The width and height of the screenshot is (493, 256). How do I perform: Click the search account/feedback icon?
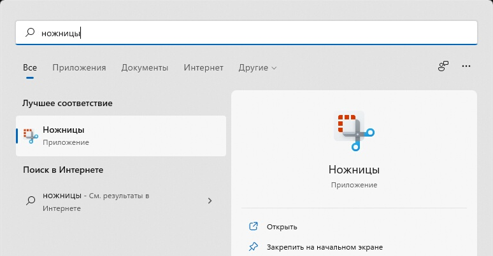pyautogui.click(x=443, y=66)
